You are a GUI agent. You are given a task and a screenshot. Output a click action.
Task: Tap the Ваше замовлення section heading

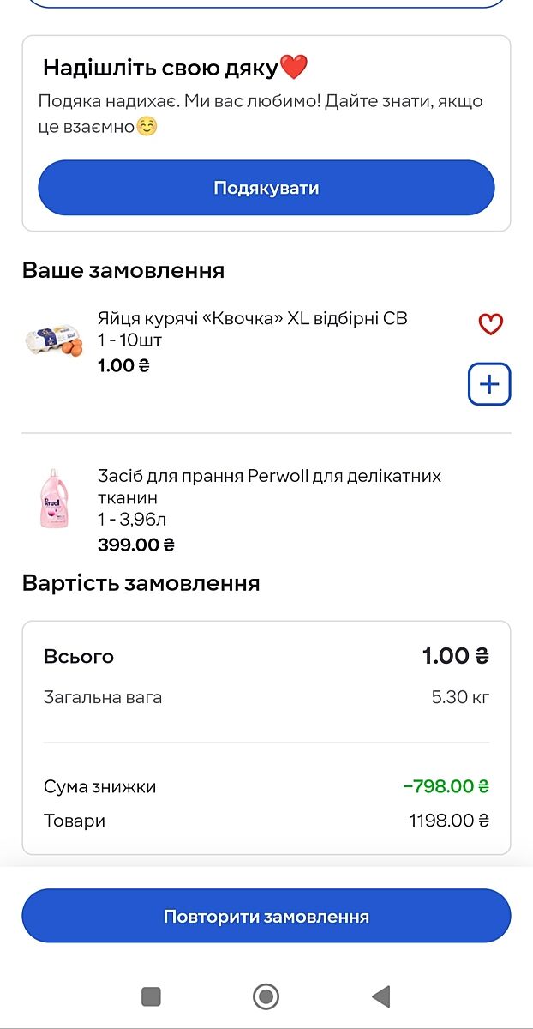tap(123, 270)
